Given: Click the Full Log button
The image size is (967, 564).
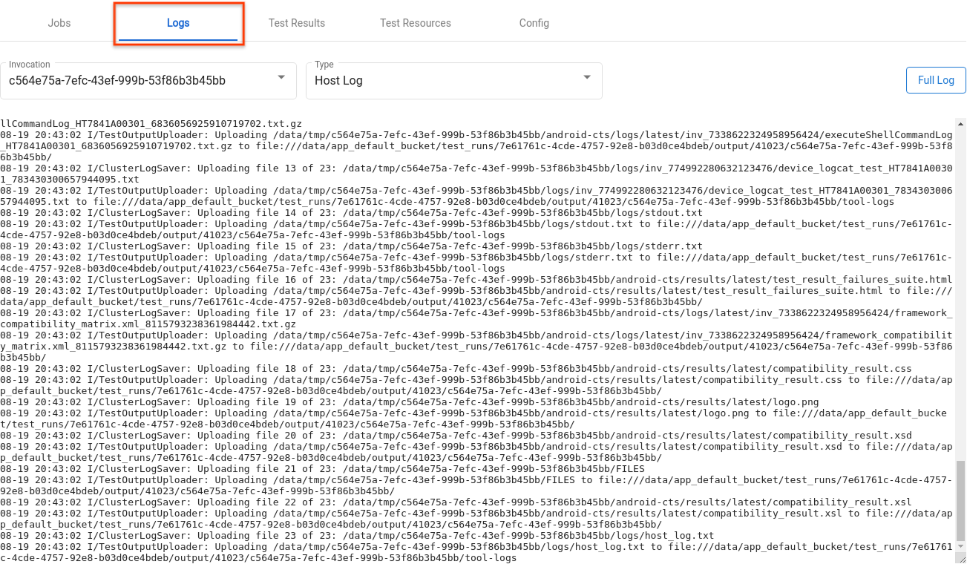Looking at the screenshot, I should [x=935, y=80].
